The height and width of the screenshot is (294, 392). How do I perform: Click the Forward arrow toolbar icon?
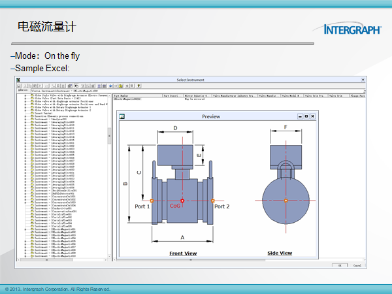(x=116, y=86)
